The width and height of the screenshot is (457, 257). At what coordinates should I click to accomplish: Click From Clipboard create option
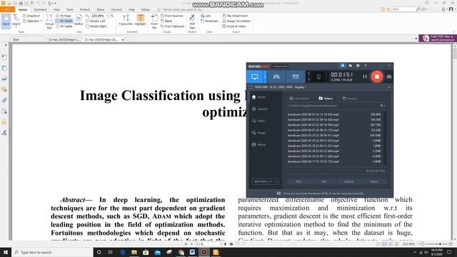172,26
